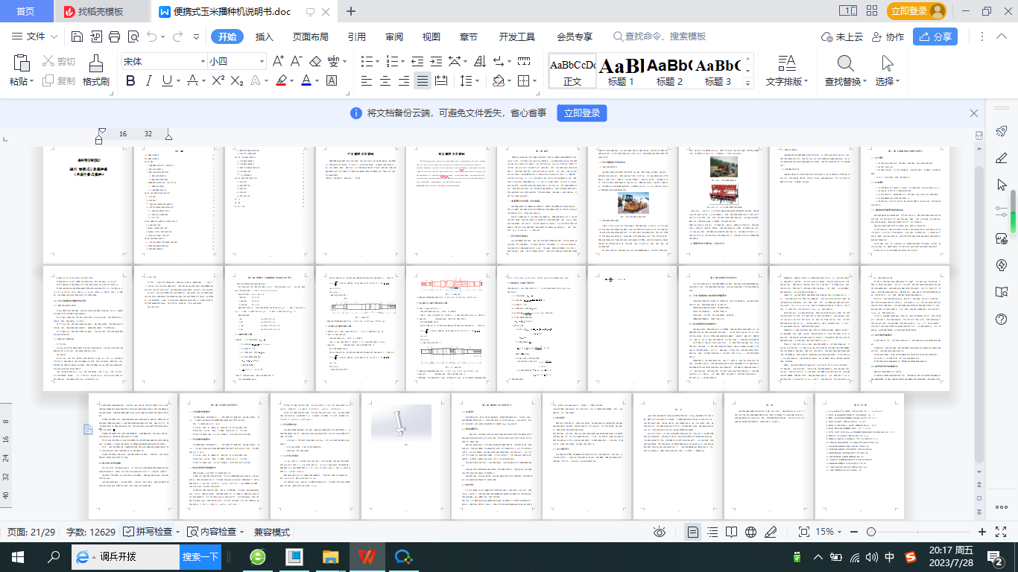
Task: Toggle Bold formatting
Action: coord(130,80)
